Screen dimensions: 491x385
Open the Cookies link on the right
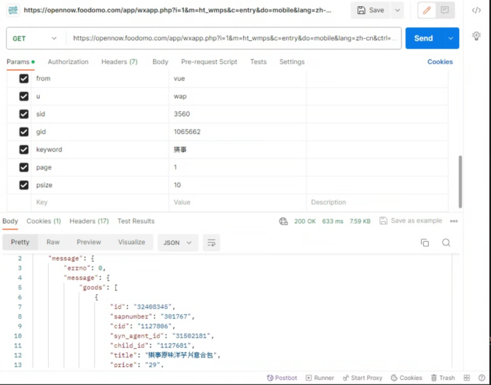(440, 62)
